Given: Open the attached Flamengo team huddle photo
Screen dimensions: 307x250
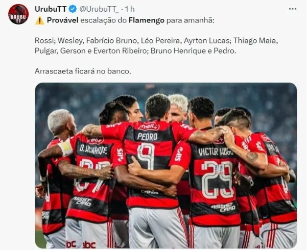Looking at the screenshot, I should pyautogui.click(x=166, y=165).
